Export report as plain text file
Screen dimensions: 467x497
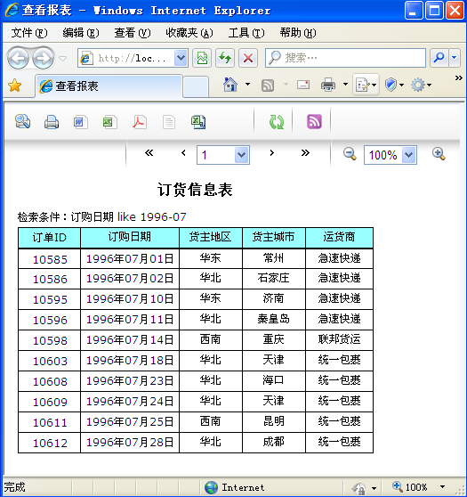click(168, 122)
